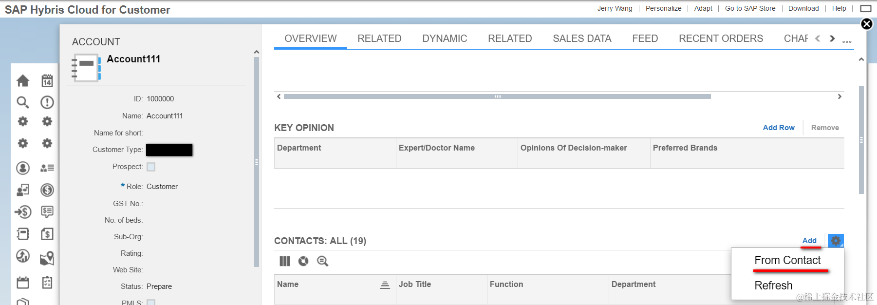Click the Download link
Image resolution: width=877 pixels, height=305 pixels.
pyautogui.click(x=803, y=8)
